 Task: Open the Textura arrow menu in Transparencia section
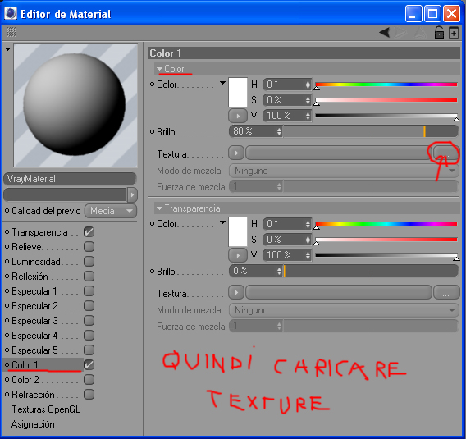tap(236, 292)
